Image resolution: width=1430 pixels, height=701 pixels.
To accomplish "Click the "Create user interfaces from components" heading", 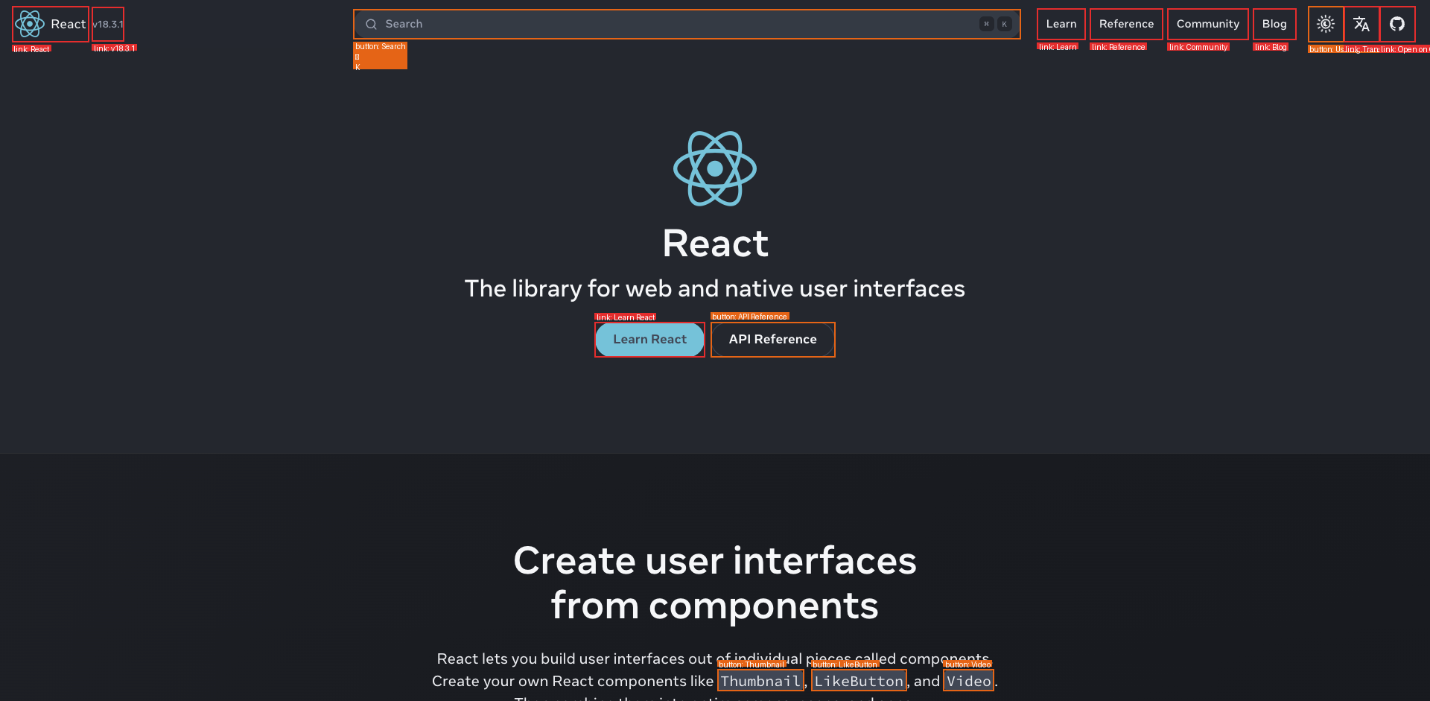I will [x=714, y=583].
